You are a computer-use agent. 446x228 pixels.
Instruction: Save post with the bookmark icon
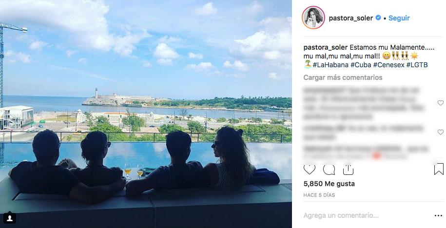[439, 169]
